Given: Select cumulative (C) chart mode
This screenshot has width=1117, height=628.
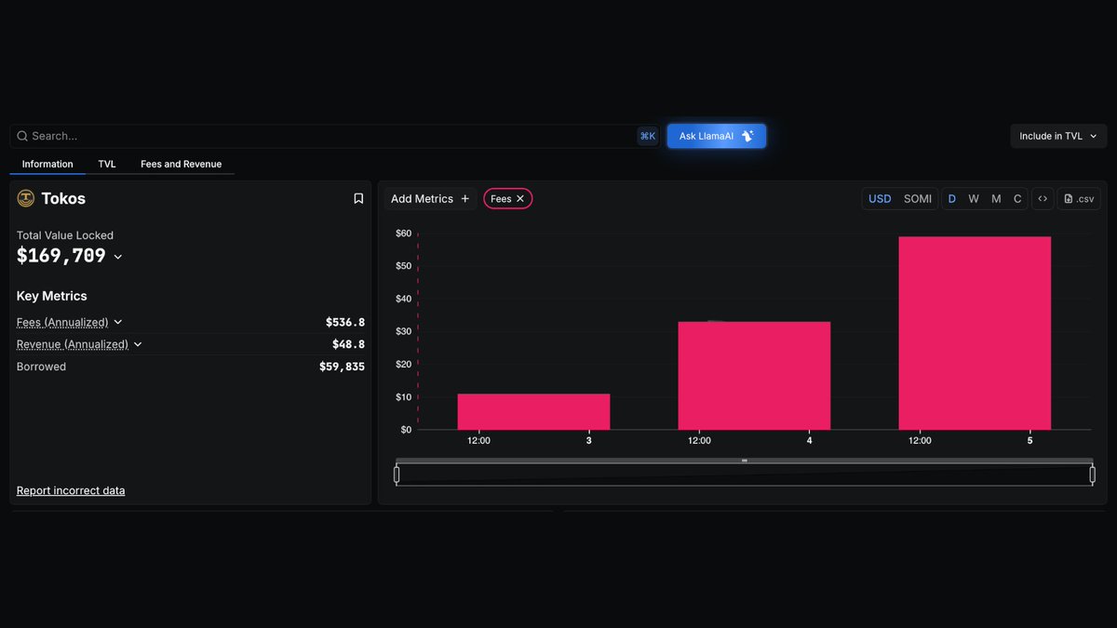Looking at the screenshot, I should pos(1017,198).
